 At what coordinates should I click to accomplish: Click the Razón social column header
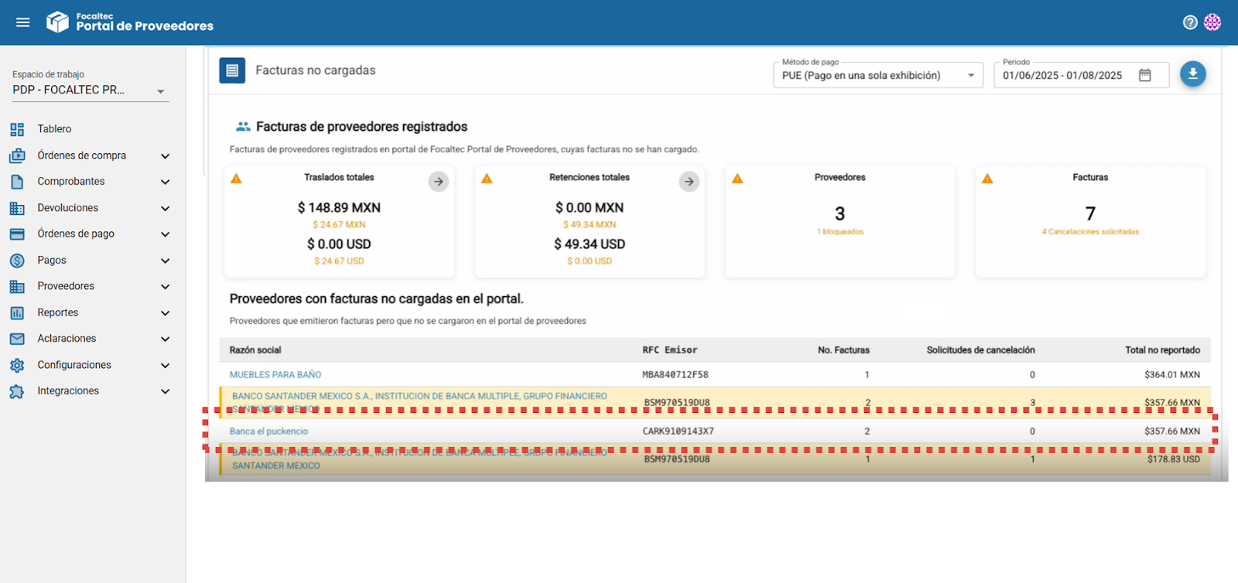pyautogui.click(x=255, y=350)
